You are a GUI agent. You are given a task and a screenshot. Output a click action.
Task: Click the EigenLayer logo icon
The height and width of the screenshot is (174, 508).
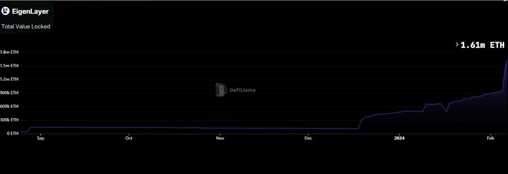pyautogui.click(x=6, y=11)
